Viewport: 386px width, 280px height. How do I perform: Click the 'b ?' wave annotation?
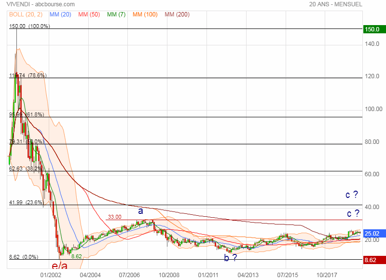(x=231, y=258)
